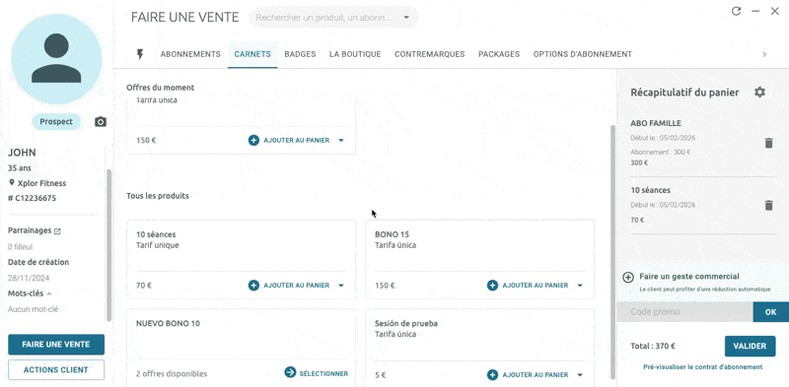This screenshot has height=387, width=789.
Task: Click the VALIDER button
Action: 750,347
